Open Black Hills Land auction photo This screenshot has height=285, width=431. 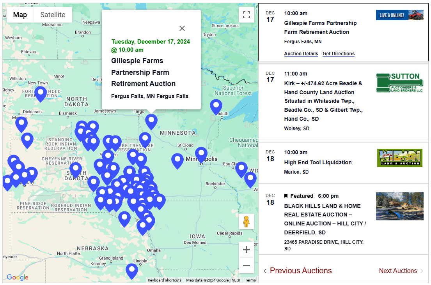(x=399, y=206)
